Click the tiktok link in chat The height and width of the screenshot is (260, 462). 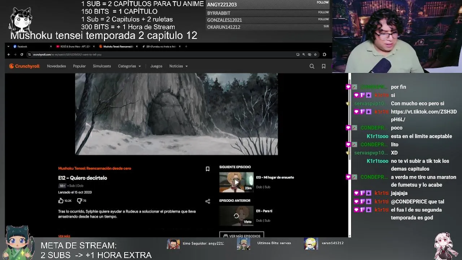(x=424, y=116)
